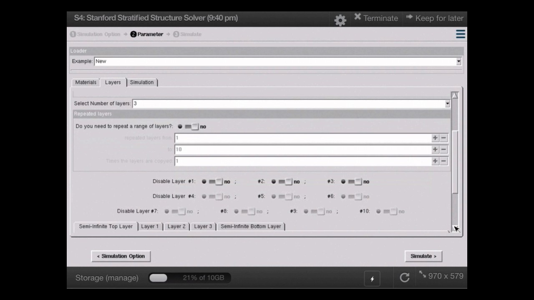Toggle Disable Layer #5 switch
534x300 pixels.
pyautogui.click(x=285, y=197)
